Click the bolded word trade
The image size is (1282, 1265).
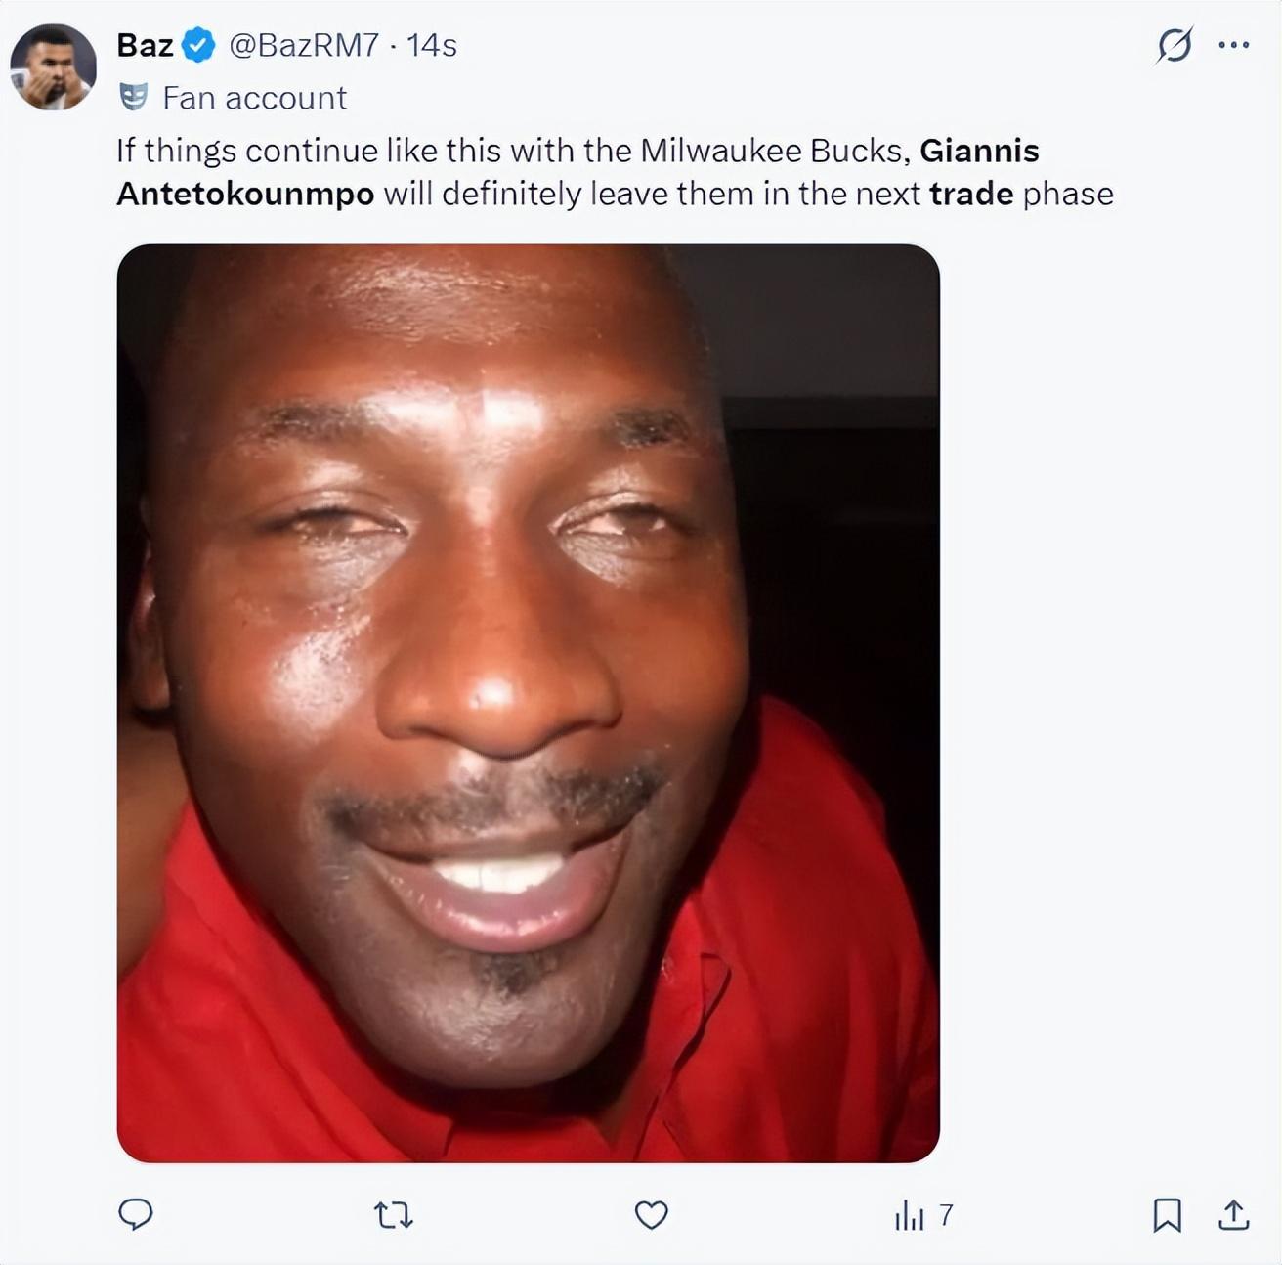(971, 194)
